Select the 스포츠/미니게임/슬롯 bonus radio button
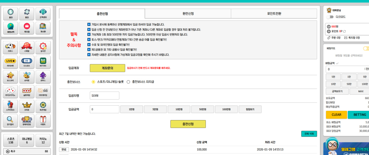 [93, 82]
